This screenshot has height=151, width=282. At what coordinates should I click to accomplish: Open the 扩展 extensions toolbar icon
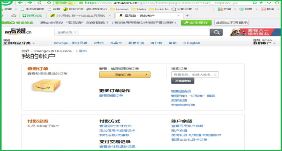224,9
